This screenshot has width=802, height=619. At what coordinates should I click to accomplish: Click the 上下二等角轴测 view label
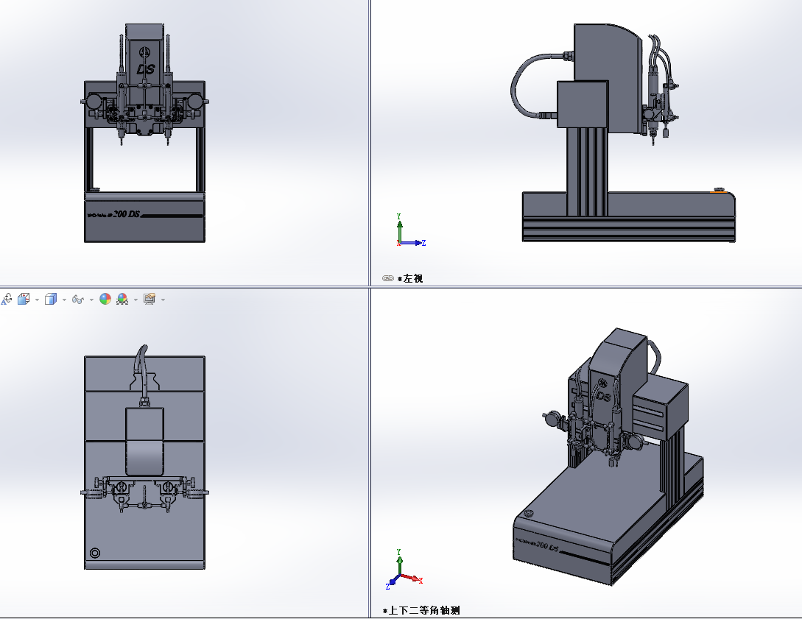point(423,611)
